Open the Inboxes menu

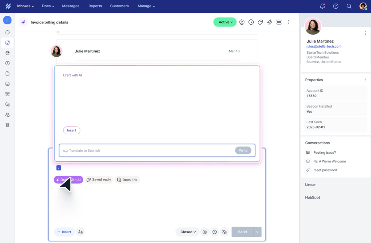pyautogui.click(x=25, y=6)
